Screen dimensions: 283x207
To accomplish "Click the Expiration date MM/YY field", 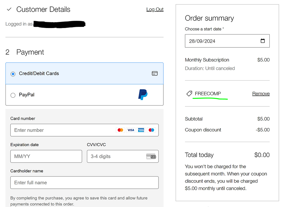I will coord(46,156).
